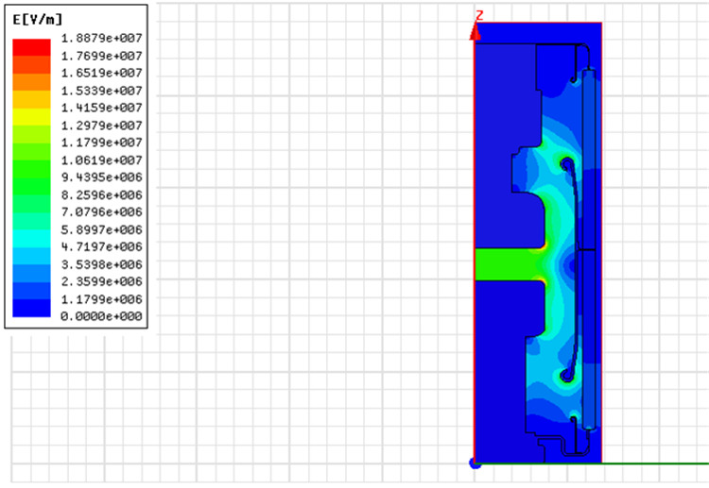Viewport: 709px width, 488px height.
Task: Select the green X axis line
Action: [654, 463]
